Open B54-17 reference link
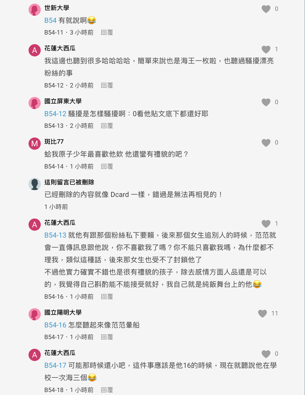This screenshot has height=395, width=305. (55, 365)
